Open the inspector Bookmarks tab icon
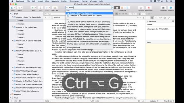This screenshot has width=184, height=103. [x=156, y=18]
